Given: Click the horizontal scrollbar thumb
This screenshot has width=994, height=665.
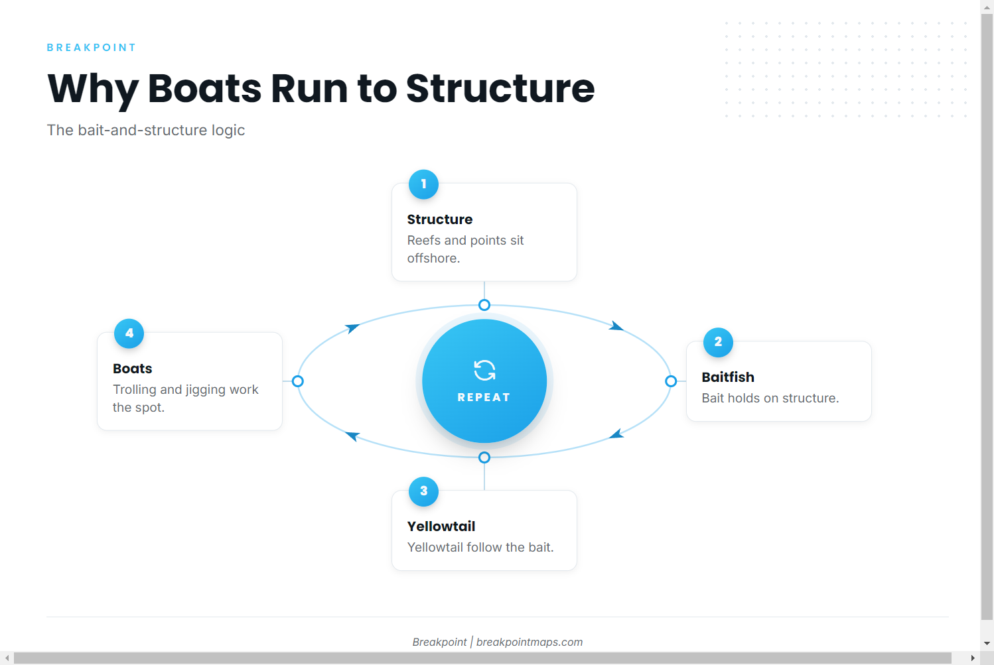Looking at the screenshot, I should pyautogui.click(x=482, y=658).
